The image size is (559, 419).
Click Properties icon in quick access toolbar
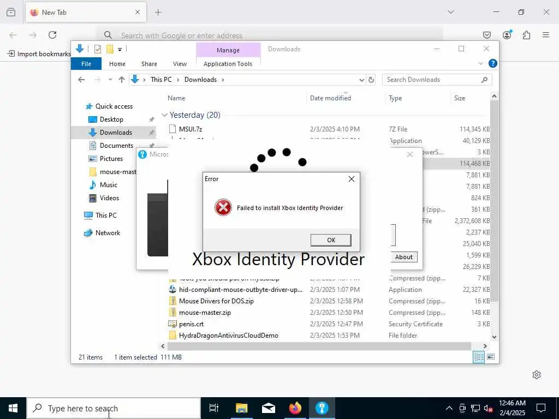97,49
